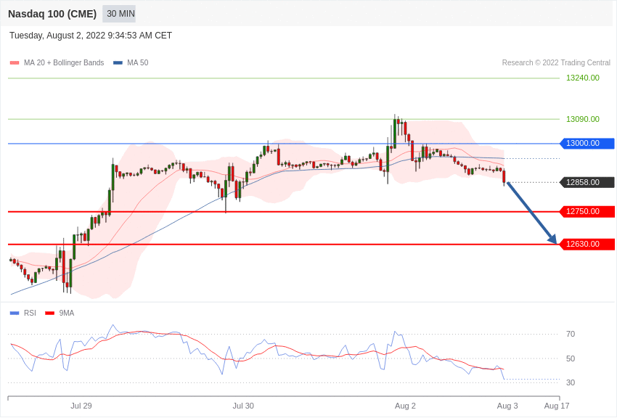Toggle the 9MA legend label
617x418 pixels.
point(67,313)
